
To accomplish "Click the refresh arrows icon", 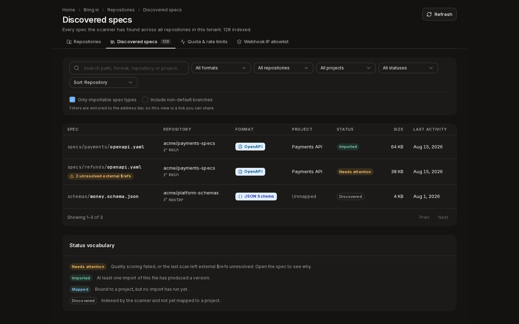I will (x=429, y=14).
